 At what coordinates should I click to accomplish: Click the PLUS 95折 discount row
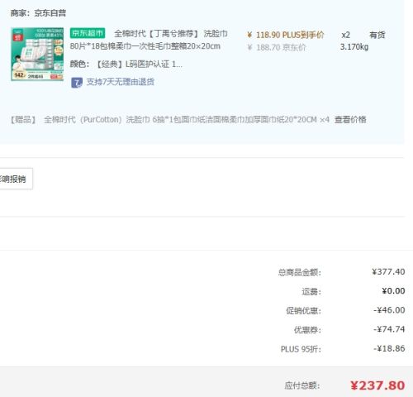[x=343, y=349]
